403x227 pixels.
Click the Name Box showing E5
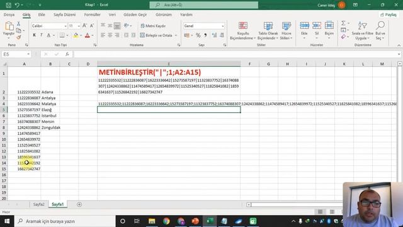tap(16, 54)
